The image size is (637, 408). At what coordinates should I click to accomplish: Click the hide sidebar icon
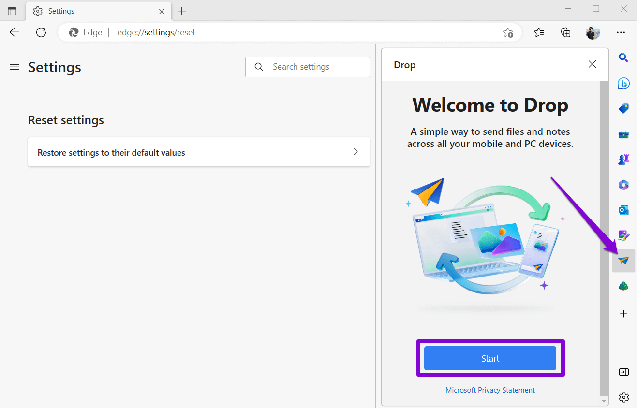pyautogui.click(x=623, y=372)
